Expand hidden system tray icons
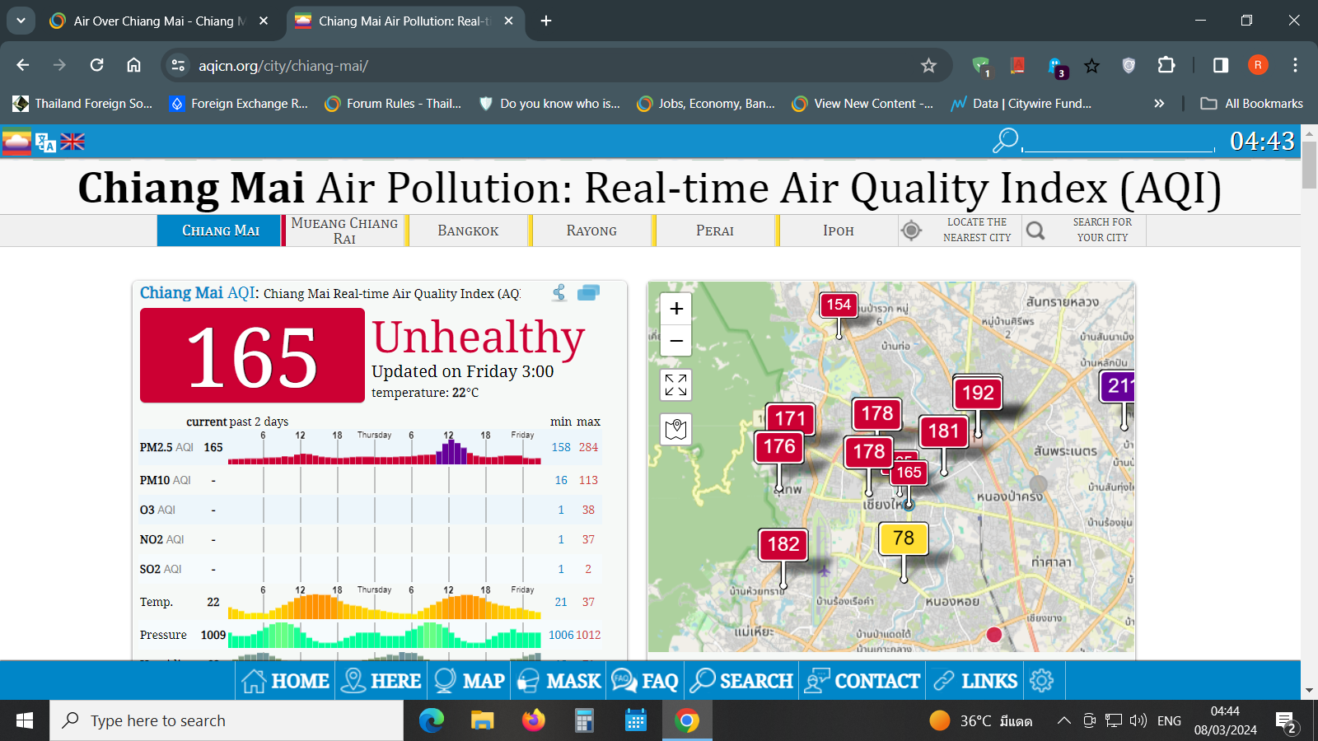 [1063, 720]
